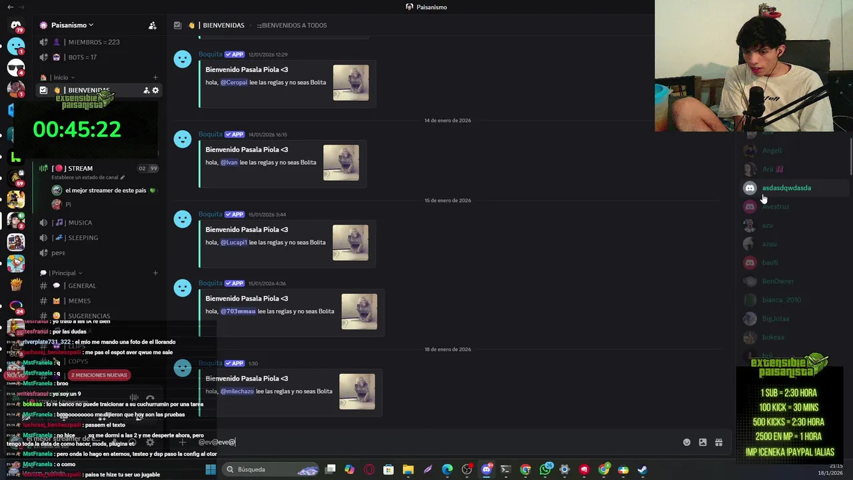853x480 pixels.
Task: Enlarge thumbnail in the @Ceropai welcome embed
Action: [x=351, y=83]
